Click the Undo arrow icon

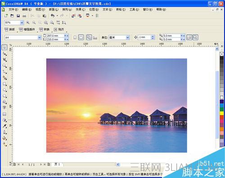click(53, 15)
